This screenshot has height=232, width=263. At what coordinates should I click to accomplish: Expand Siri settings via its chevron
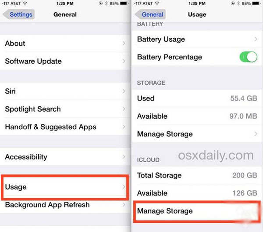point(124,91)
